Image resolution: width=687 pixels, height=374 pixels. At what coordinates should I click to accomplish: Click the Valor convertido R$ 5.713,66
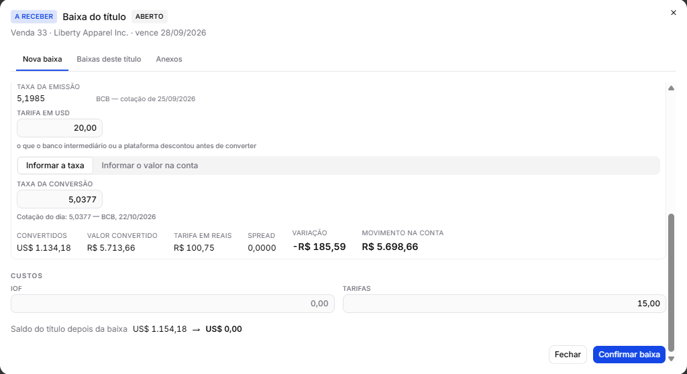(111, 248)
